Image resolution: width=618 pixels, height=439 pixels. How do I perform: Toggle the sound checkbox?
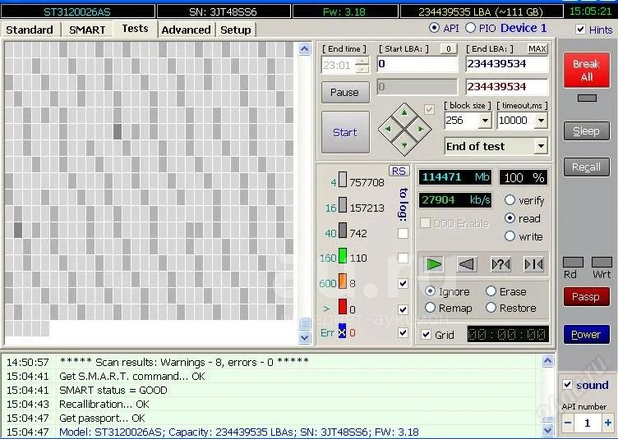coord(567,384)
